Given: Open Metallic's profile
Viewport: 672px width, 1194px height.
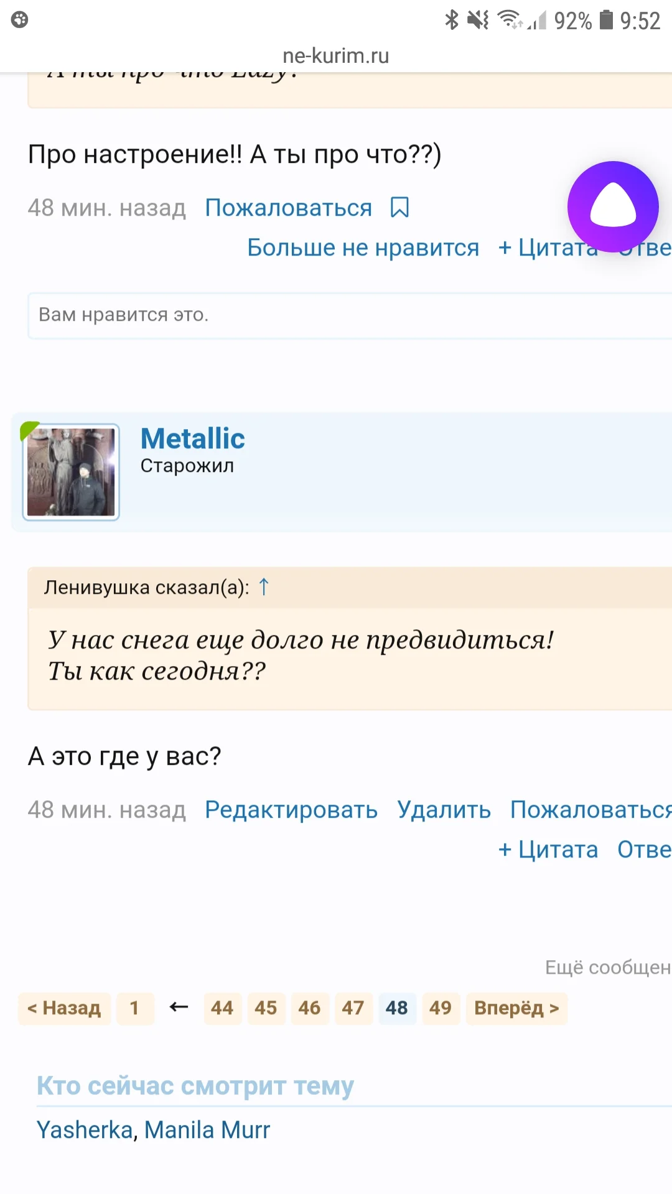Looking at the screenshot, I should (x=193, y=438).
